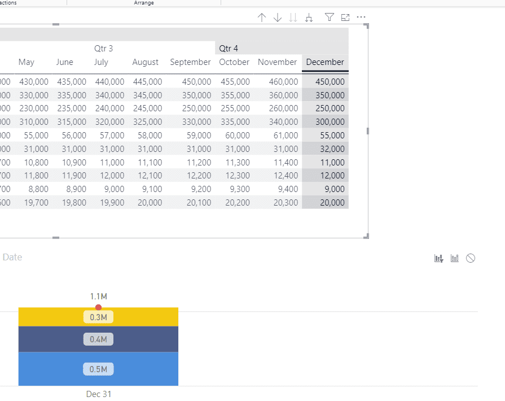Image resolution: width=505 pixels, height=401 pixels.
Task: Click the red data point marker above the bar
Action: [x=98, y=307]
